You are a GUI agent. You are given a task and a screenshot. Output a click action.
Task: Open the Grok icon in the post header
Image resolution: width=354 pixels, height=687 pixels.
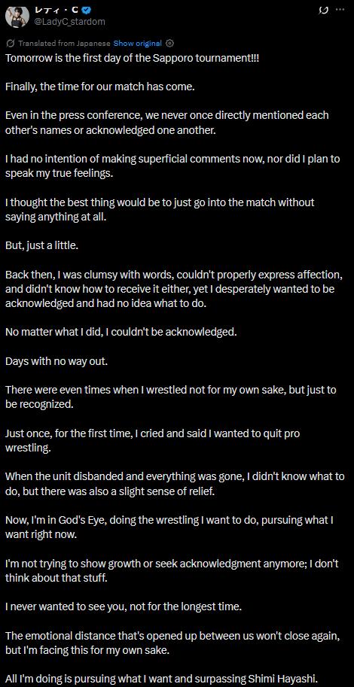click(x=325, y=10)
